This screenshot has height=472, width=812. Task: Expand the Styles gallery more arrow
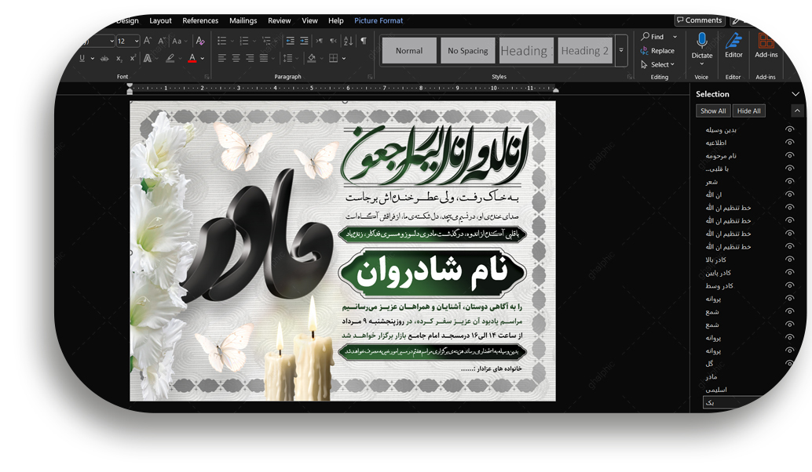(x=621, y=51)
